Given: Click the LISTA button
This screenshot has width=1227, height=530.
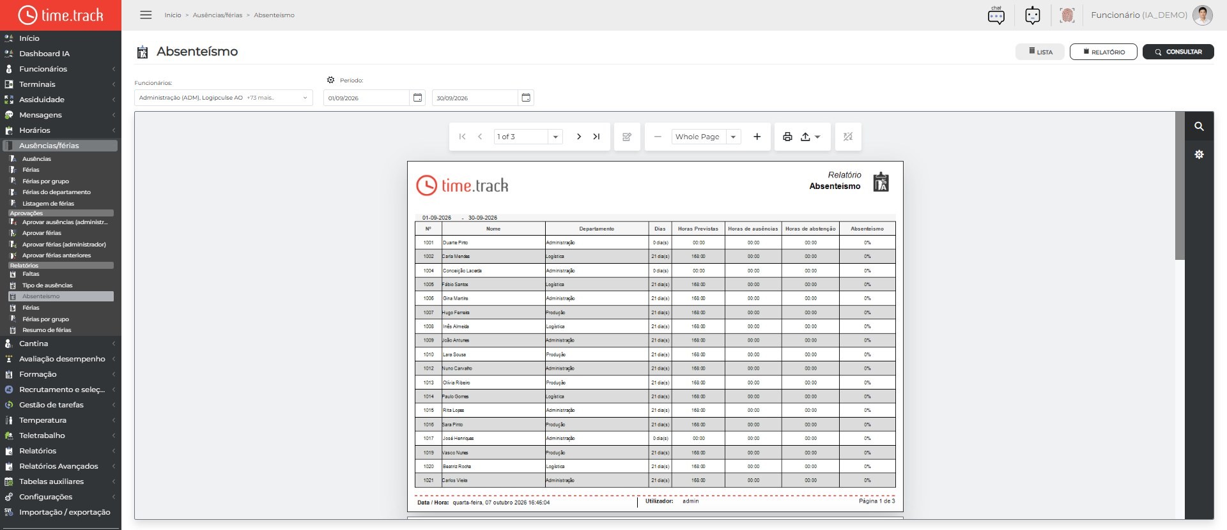Looking at the screenshot, I should click(1040, 52).
